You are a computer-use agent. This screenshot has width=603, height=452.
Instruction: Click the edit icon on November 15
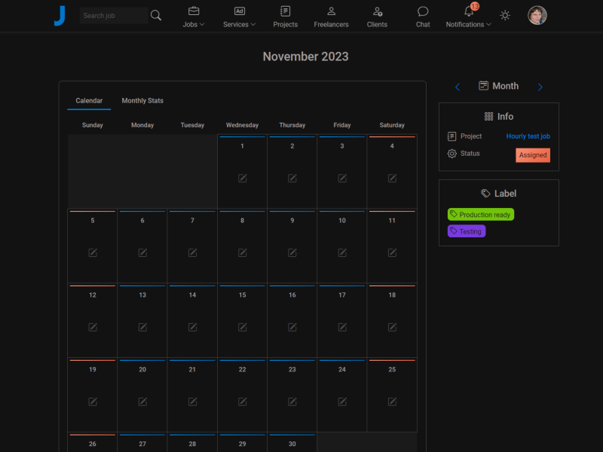243,327
